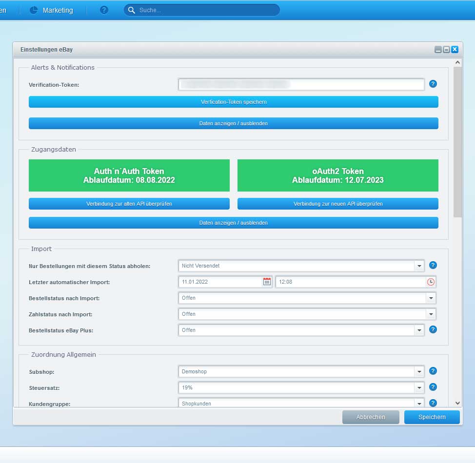Click the search magnifier icon

[x=132, y=10]
